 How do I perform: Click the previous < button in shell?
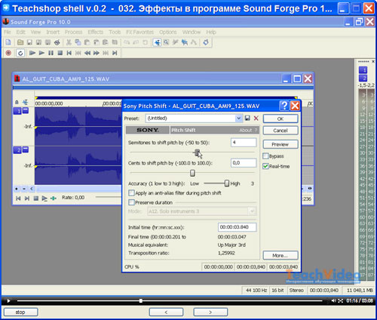click(166, 312)
